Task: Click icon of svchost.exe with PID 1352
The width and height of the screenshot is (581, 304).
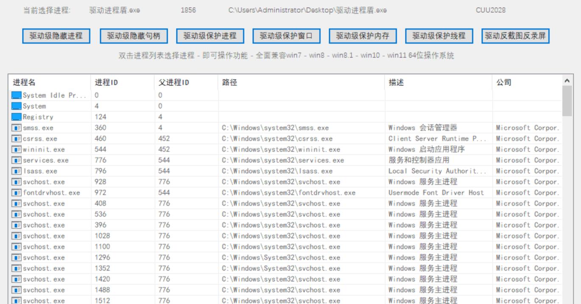Action: (17, 268)
